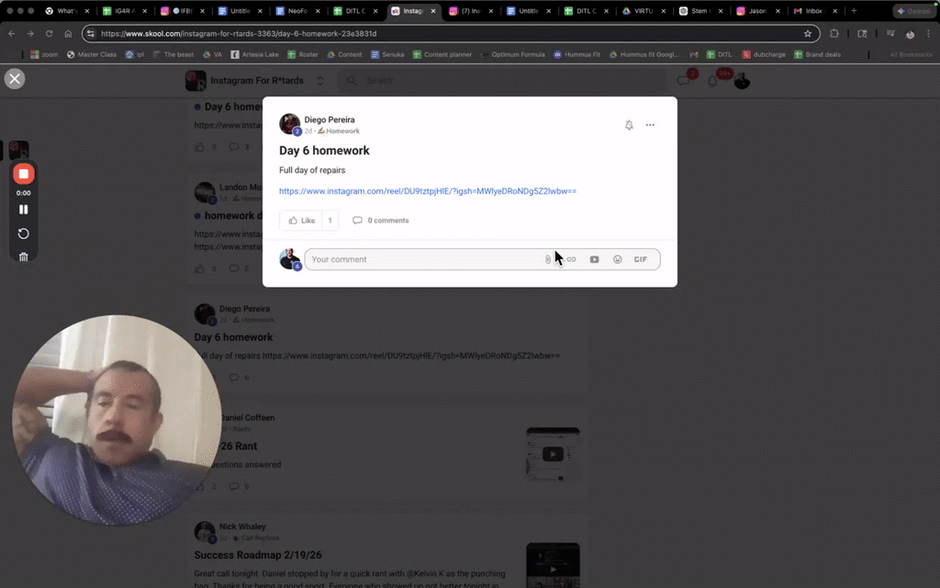
Task: Open the Optimum Formula bookmark
Action: (512, 54)
